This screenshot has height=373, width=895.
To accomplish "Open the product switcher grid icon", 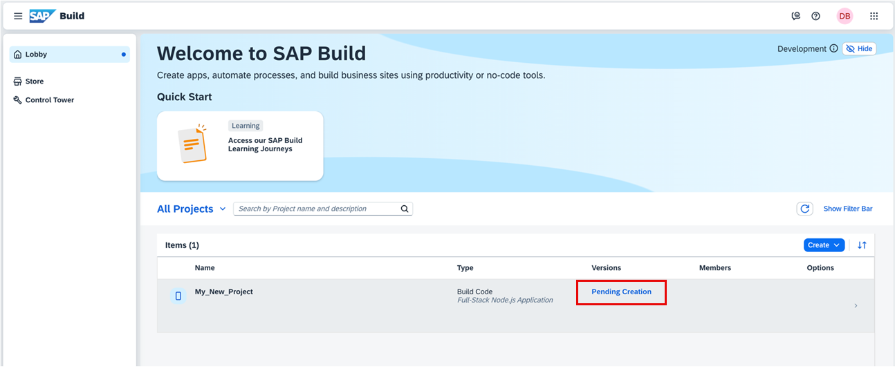I will click(874, 16).
